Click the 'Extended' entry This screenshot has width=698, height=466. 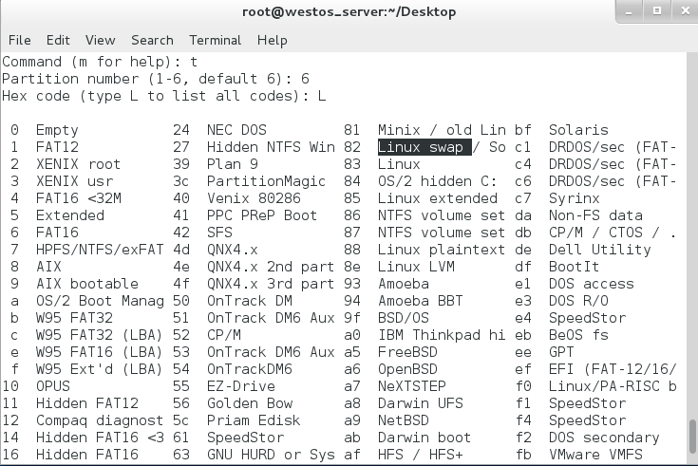[70, 215]
